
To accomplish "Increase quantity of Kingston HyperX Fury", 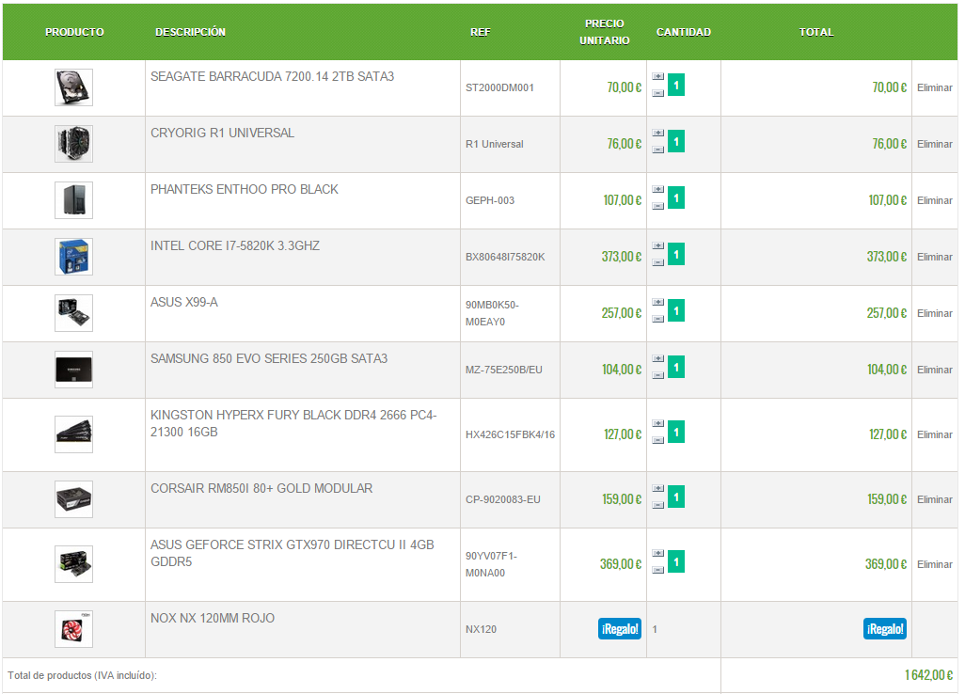I will click(657, 424).
